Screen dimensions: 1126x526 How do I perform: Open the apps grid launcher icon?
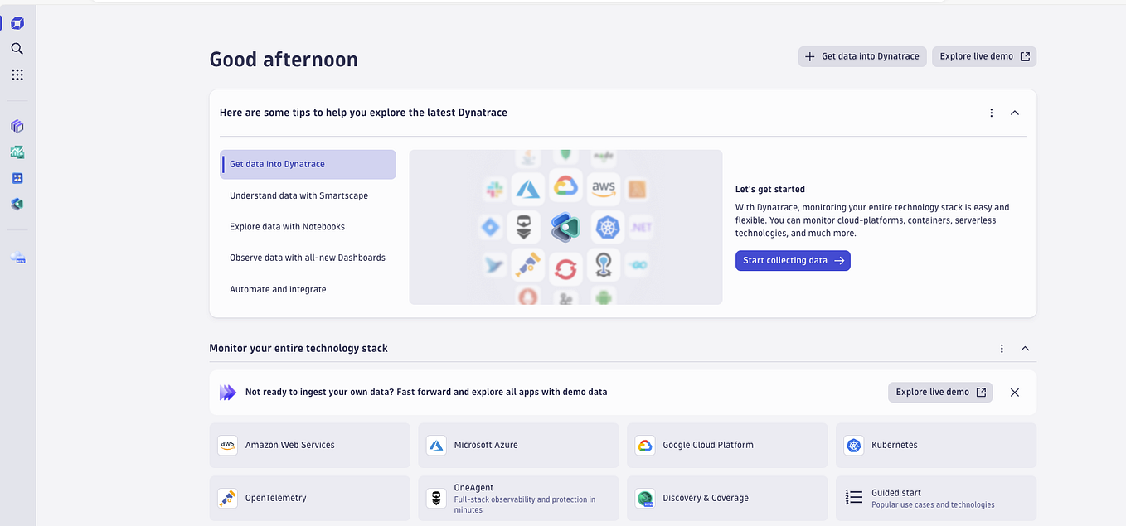coord(17,75)
